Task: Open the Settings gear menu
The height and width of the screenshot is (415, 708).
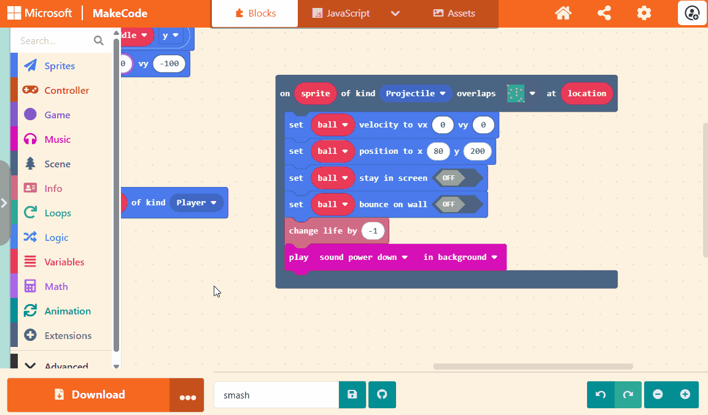Action: tap(644, 13)
